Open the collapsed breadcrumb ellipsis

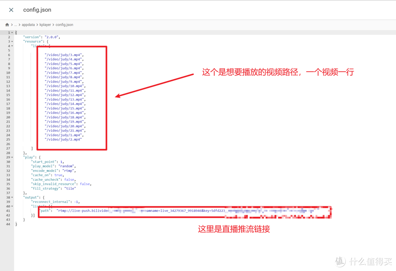click(16, 25)
